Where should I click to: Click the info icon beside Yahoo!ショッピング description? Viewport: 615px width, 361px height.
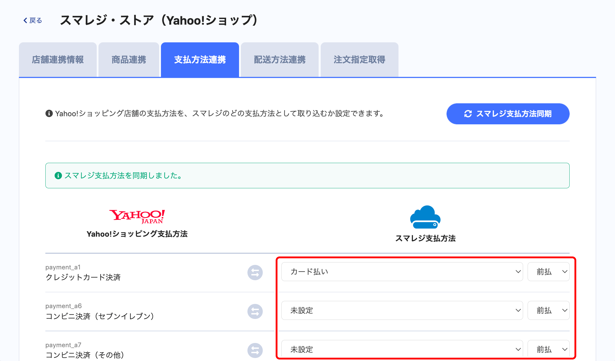49,114
